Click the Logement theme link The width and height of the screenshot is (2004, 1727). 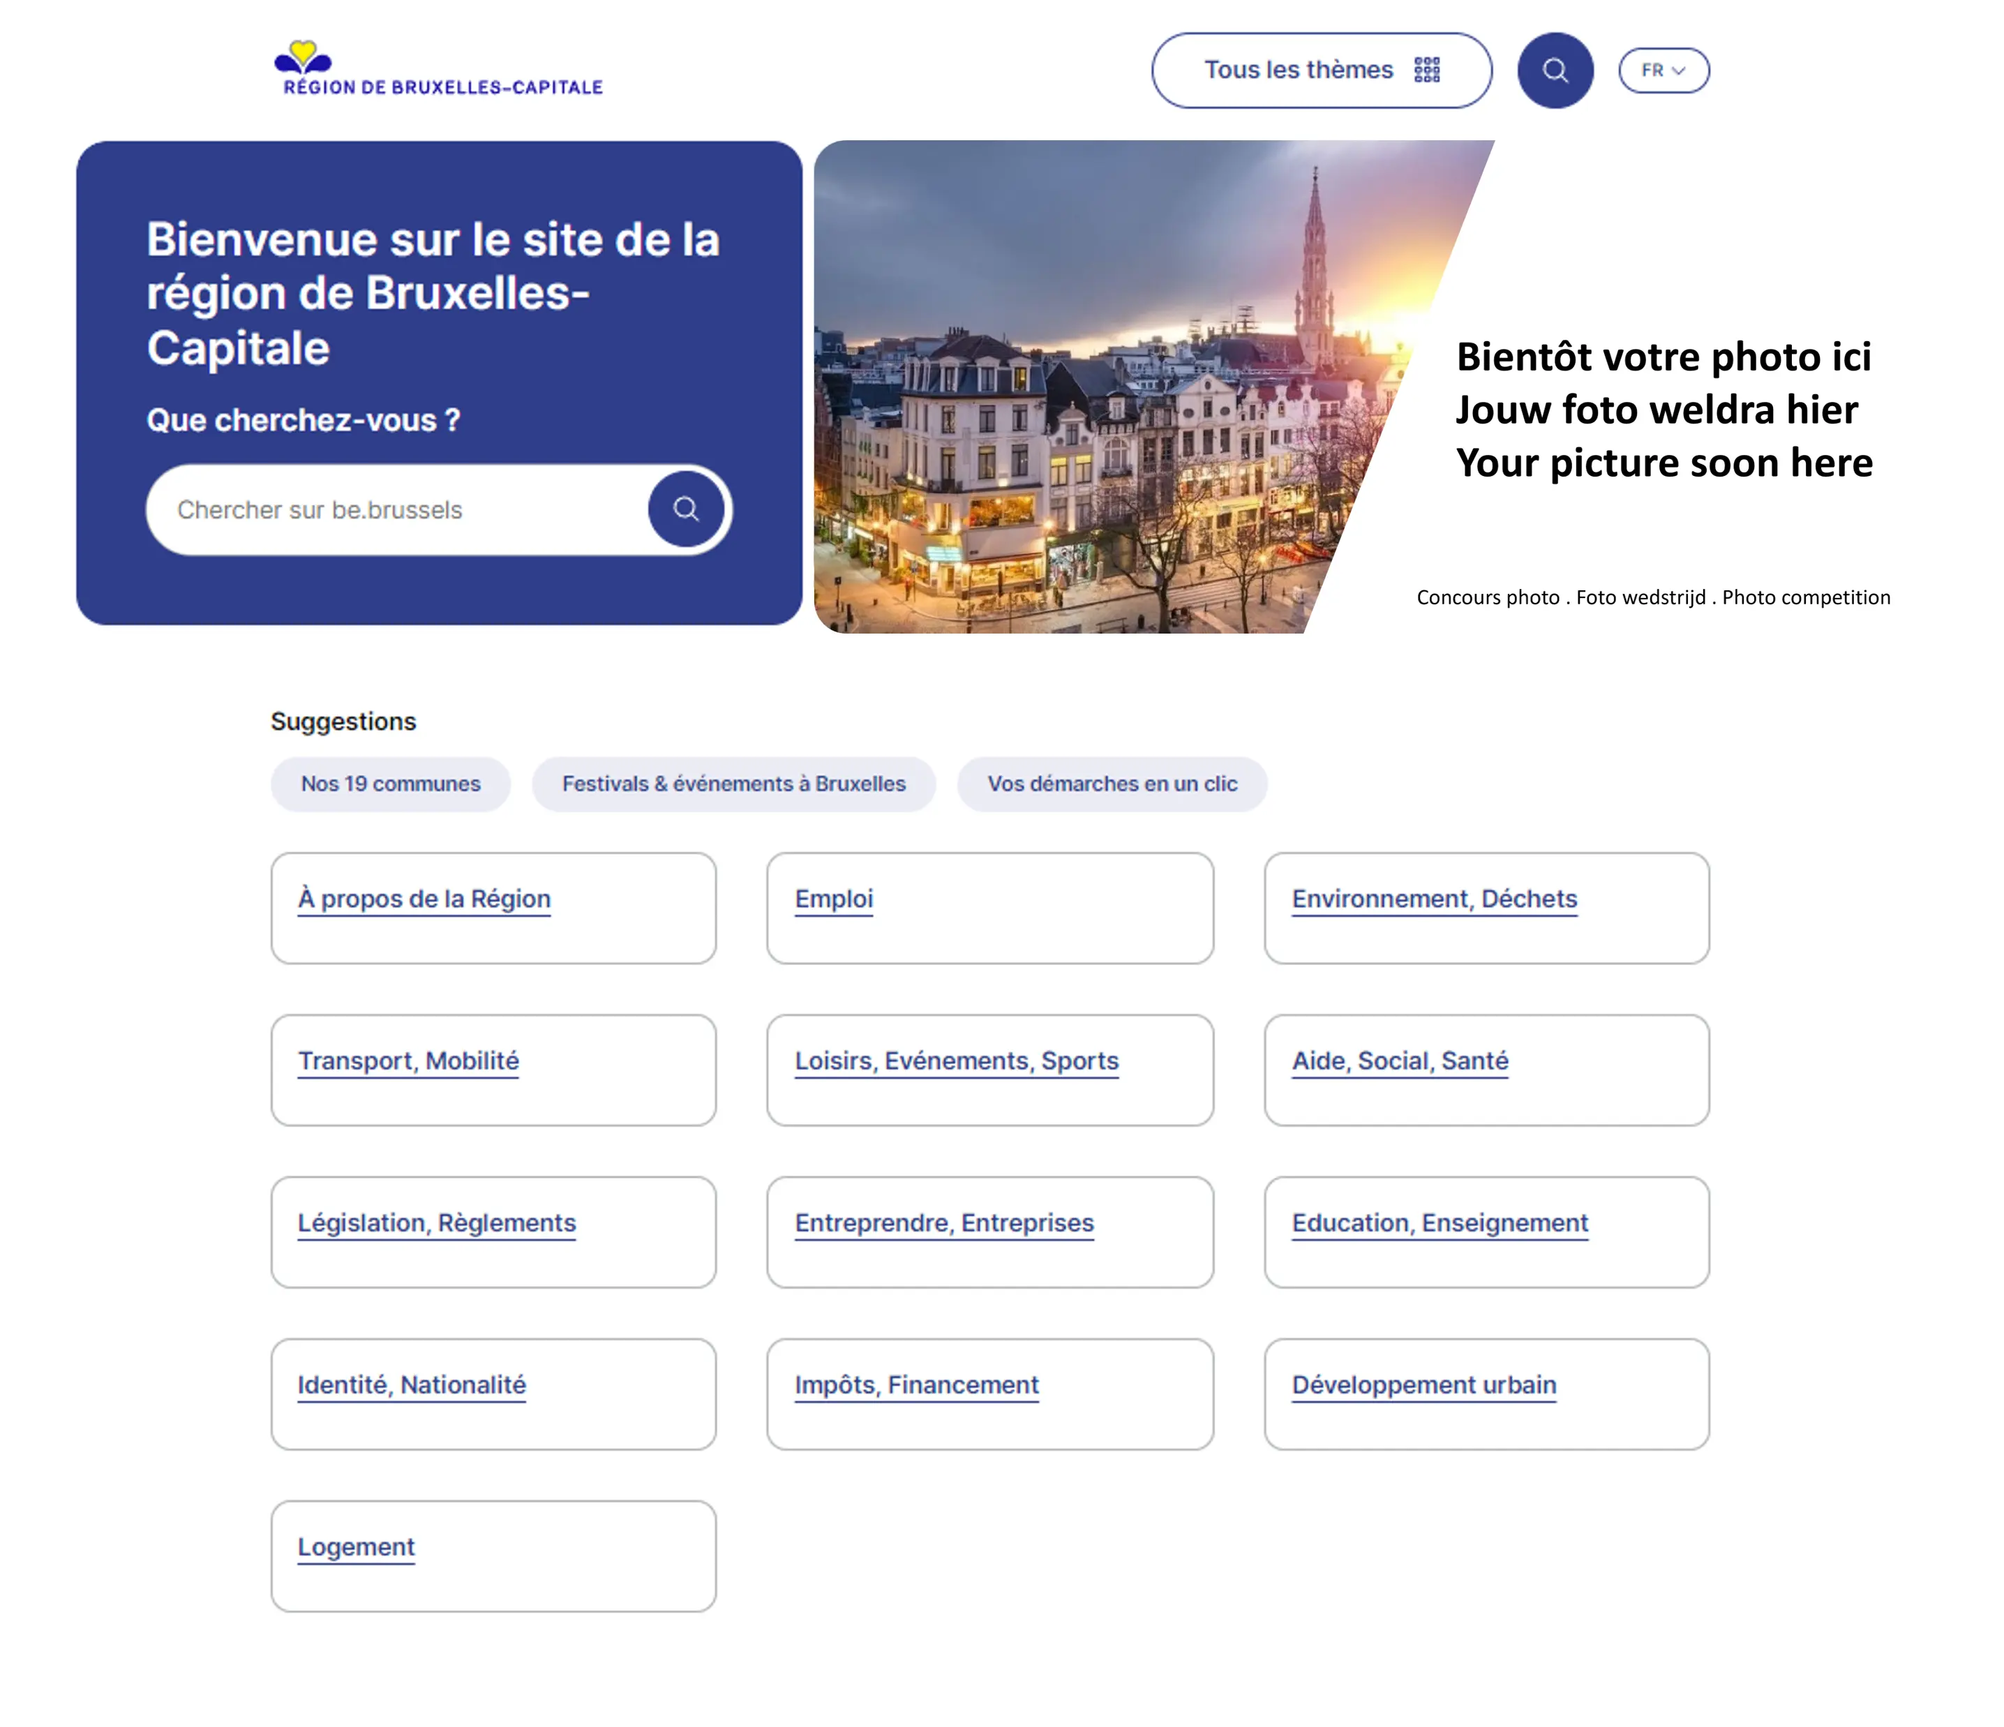[356, 1547]
